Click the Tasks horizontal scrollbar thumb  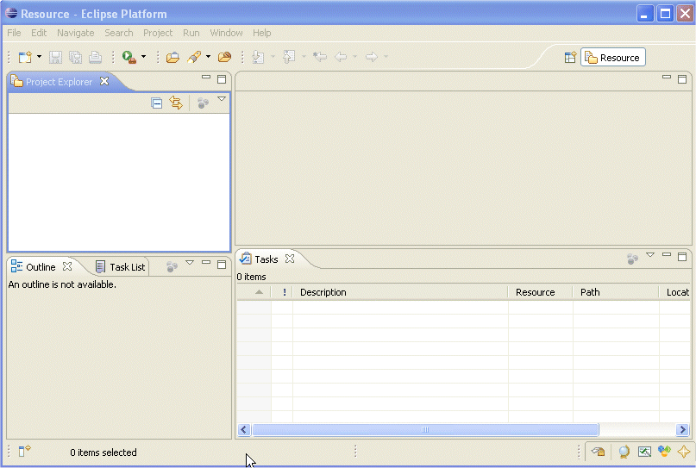pyautogui.click(x=425, y=430)
